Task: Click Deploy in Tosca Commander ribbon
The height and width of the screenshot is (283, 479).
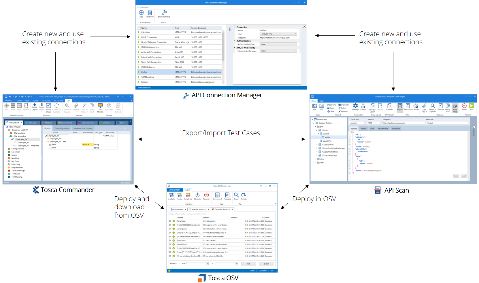Action: click(x=35, y=107)
